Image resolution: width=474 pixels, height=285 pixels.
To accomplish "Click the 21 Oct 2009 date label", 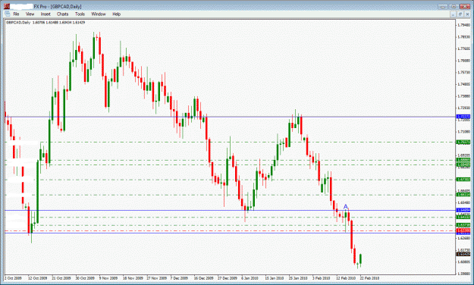I will (61, 278).
